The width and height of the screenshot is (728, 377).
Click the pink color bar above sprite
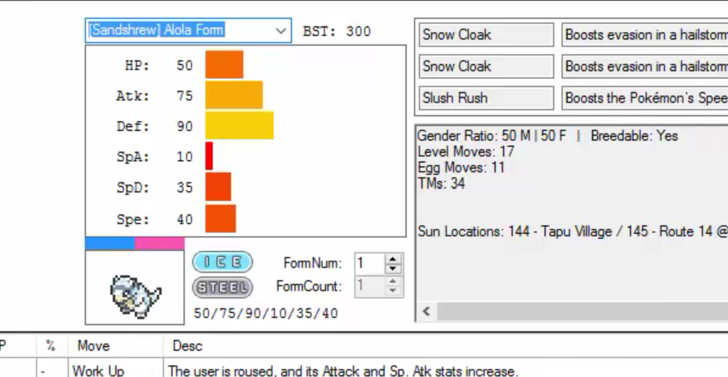pyautogui.click(x=159, y=243)
